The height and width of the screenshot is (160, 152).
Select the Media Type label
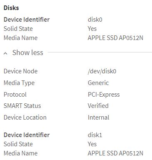tap(19, 83)
